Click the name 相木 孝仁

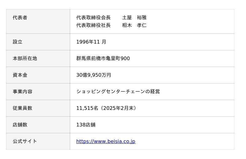134,25
